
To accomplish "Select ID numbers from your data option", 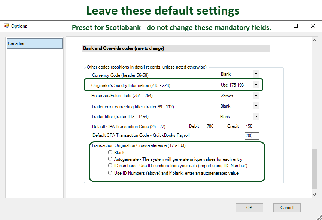I will point(110,165).
